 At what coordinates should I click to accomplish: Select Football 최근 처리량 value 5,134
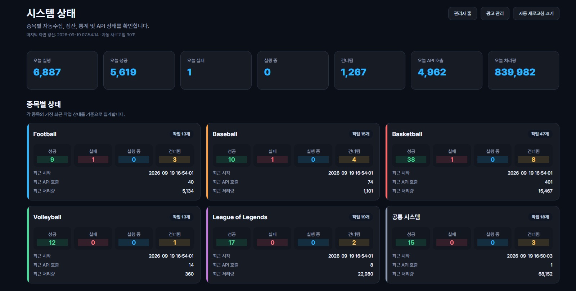coord(188,191)
